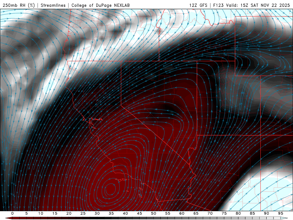
Task: Click the color bar label '95'
Action: coord(281,213)
